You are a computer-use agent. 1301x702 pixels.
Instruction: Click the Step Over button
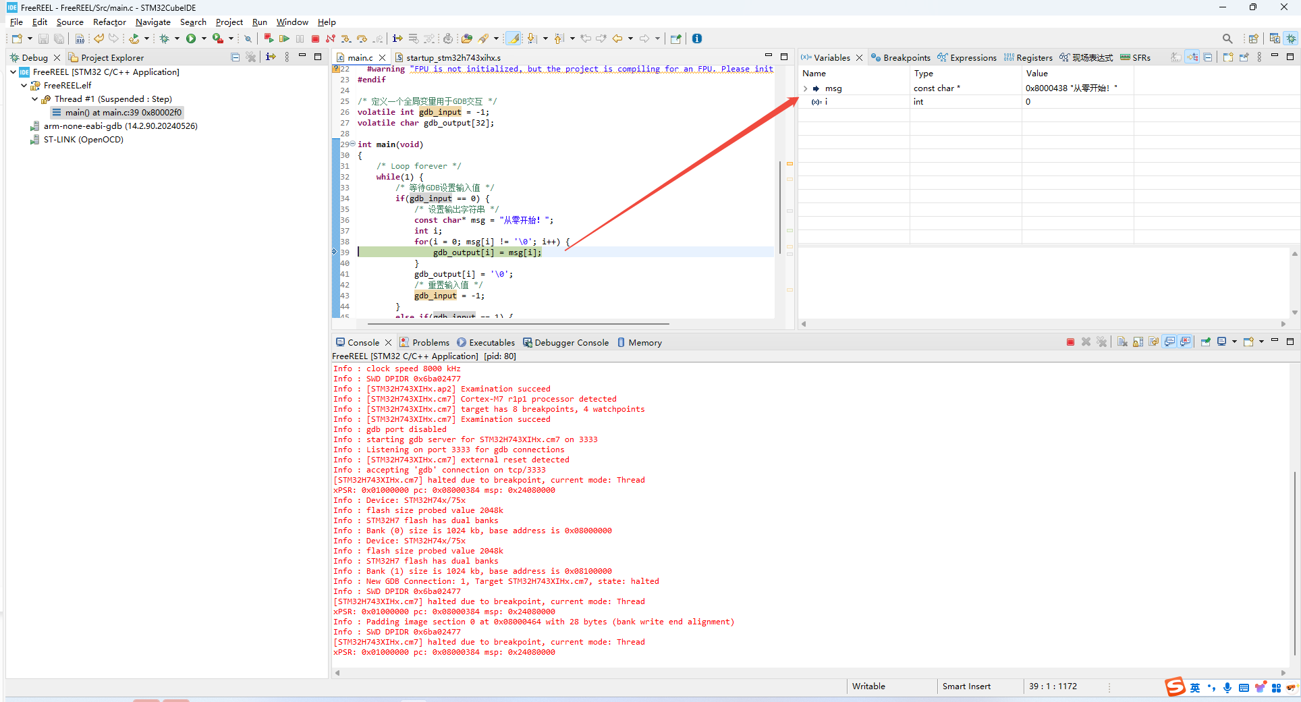click(x=362, y=38)
